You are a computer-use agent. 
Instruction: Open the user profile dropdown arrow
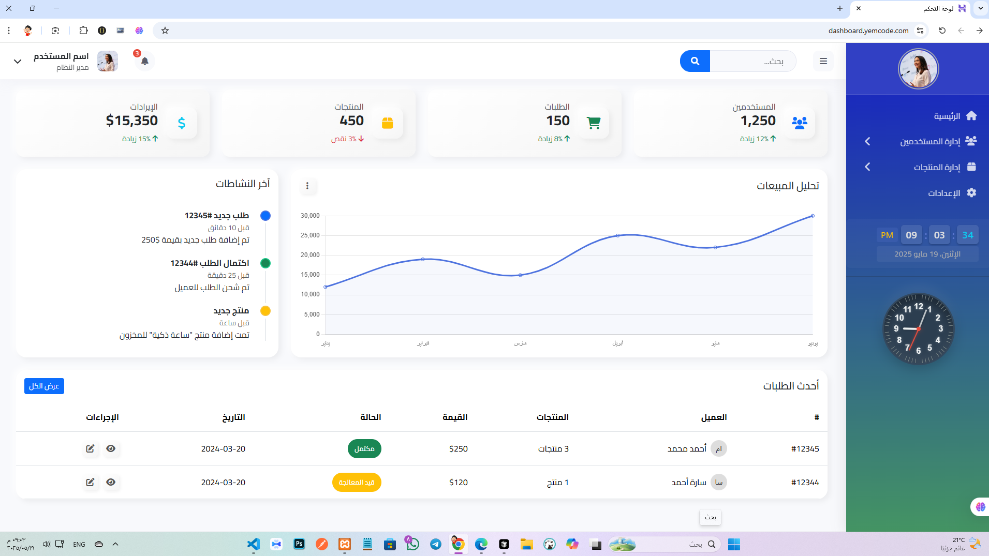point(18,62)
